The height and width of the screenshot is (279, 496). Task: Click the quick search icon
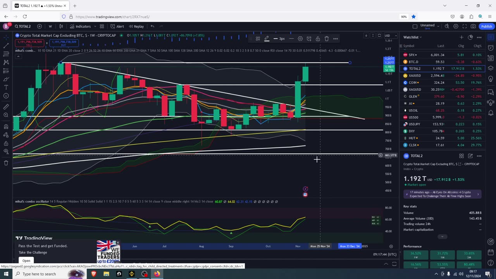pos(447,26)
